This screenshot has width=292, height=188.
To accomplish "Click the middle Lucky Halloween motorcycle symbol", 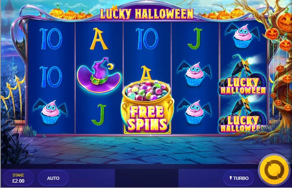I will 243,75.
